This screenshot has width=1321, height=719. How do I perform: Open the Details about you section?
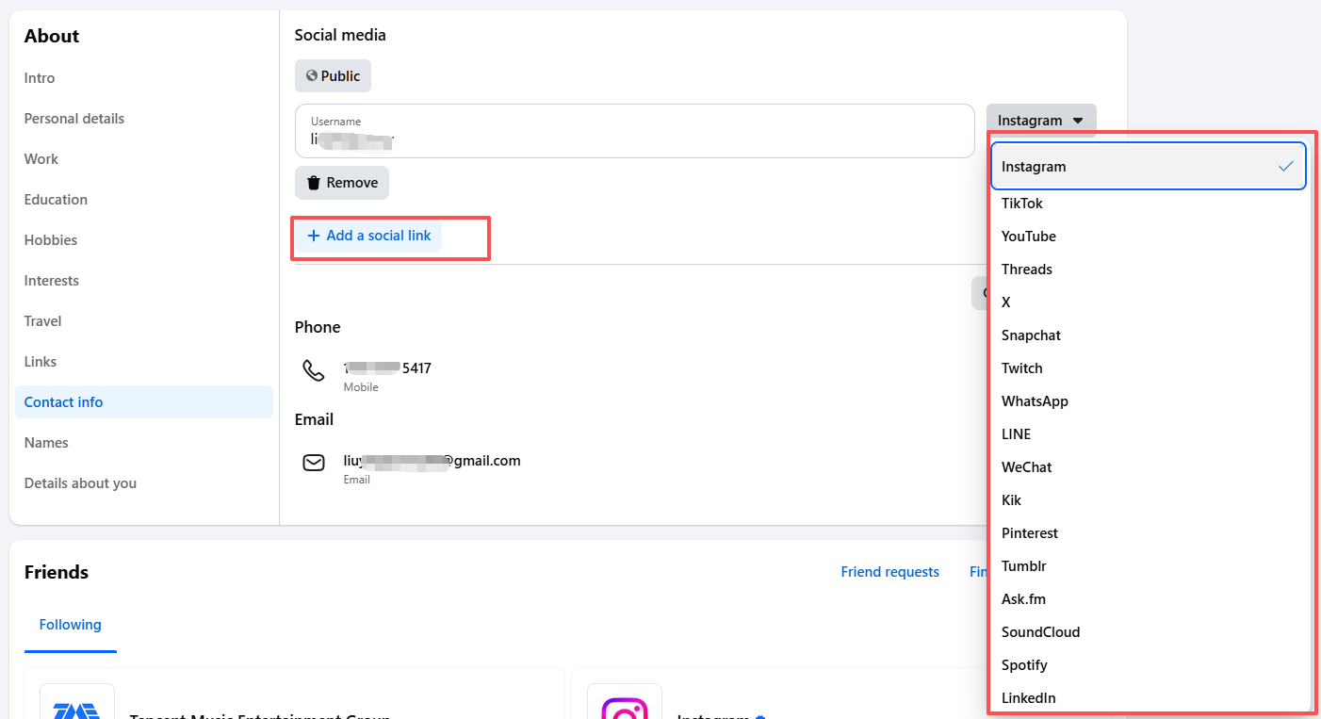tap(80, 483)
